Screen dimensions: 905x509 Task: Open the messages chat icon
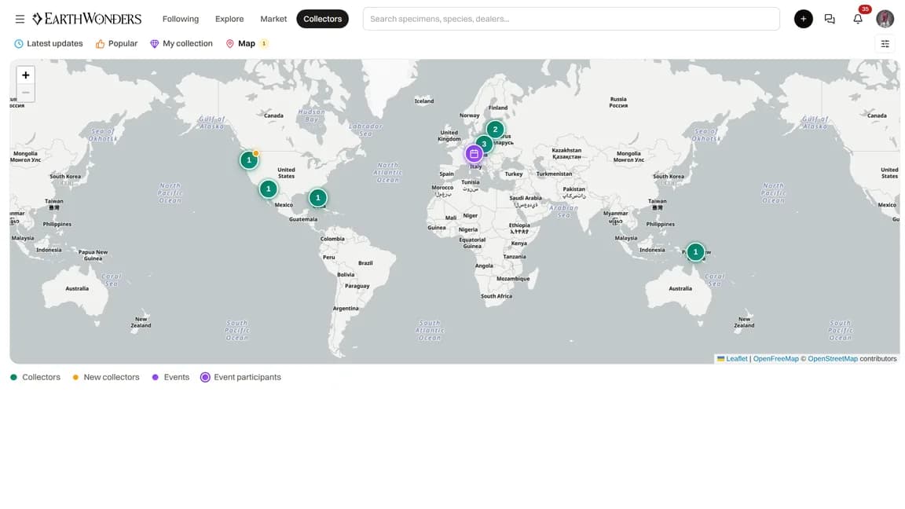[x=830, y=19]
